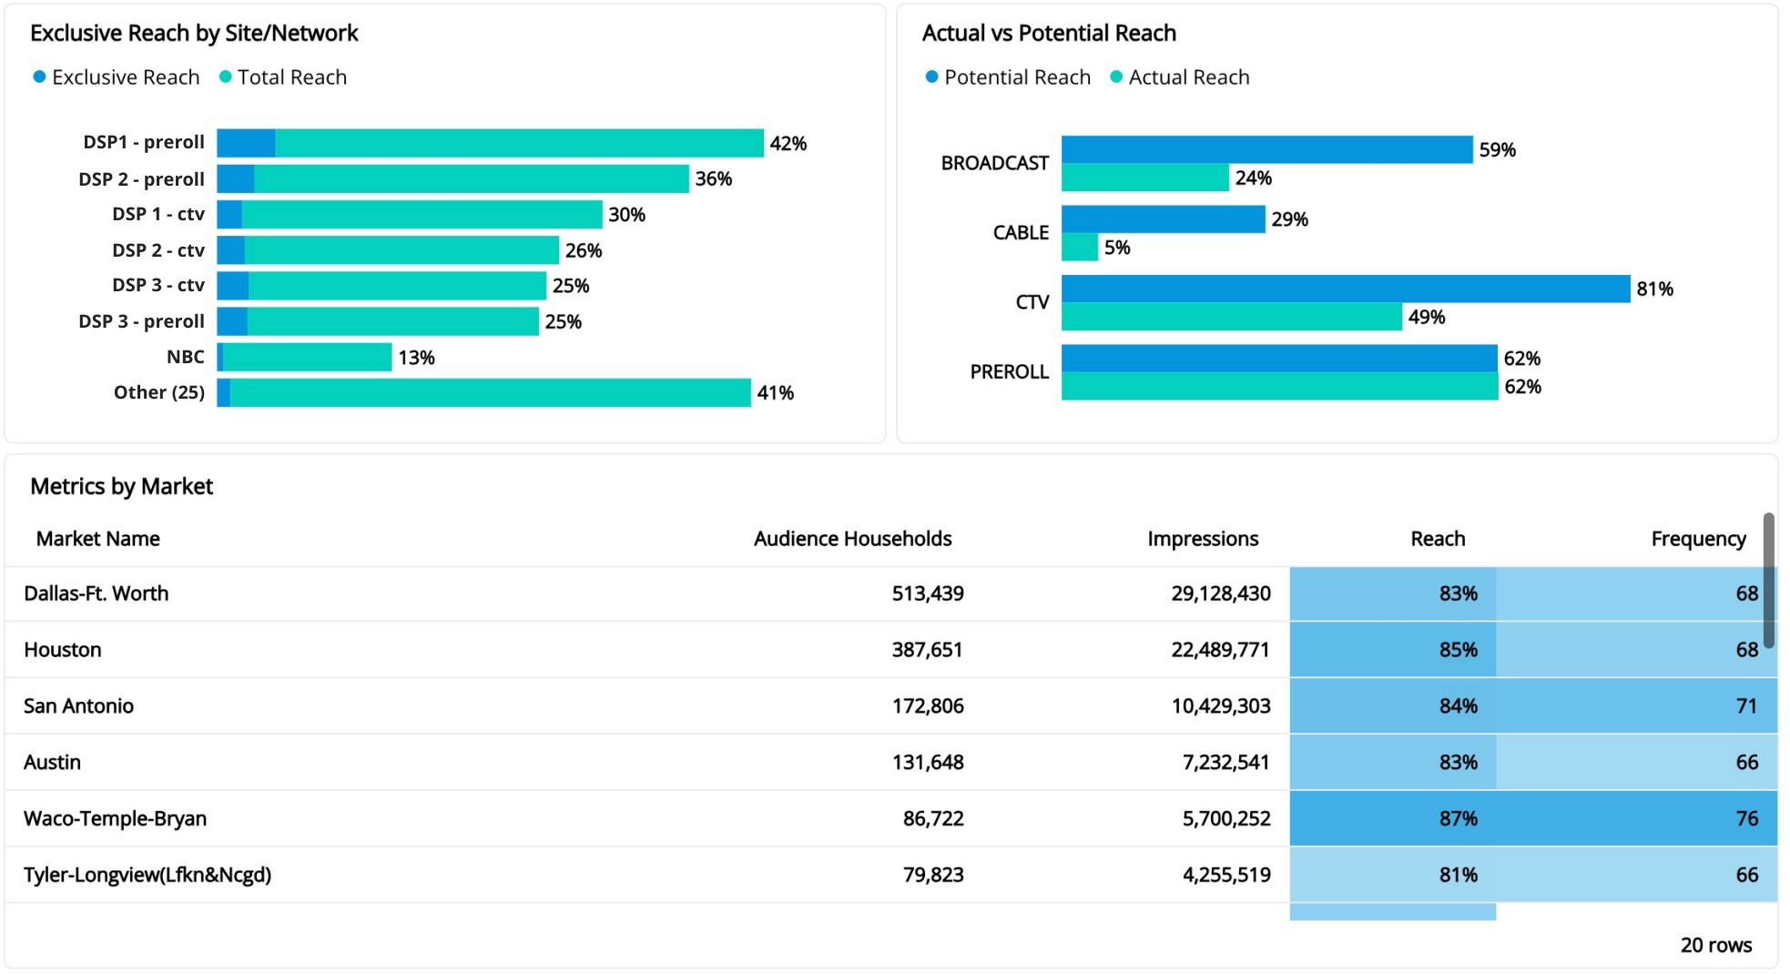Sort by Frequency column header

tap(1698, 539)
